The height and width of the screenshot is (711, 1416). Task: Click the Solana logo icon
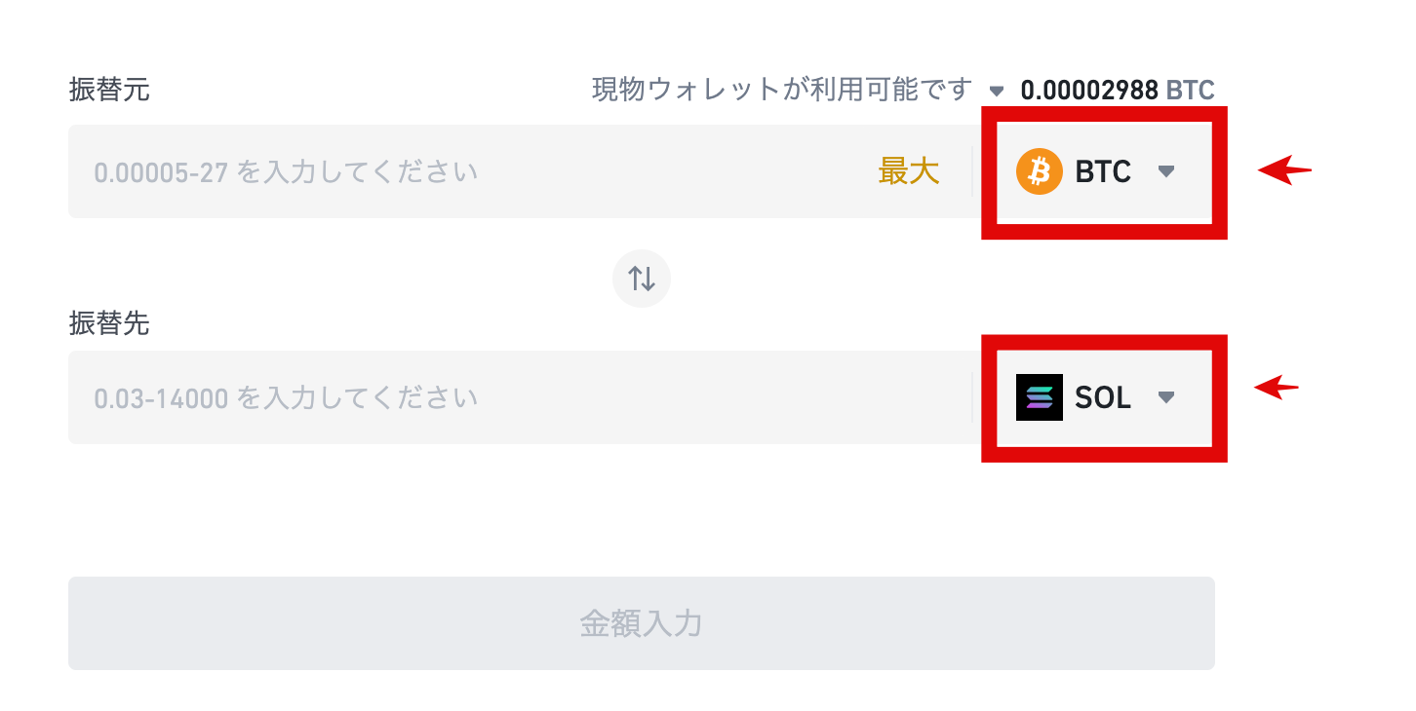pos(1039,397)
